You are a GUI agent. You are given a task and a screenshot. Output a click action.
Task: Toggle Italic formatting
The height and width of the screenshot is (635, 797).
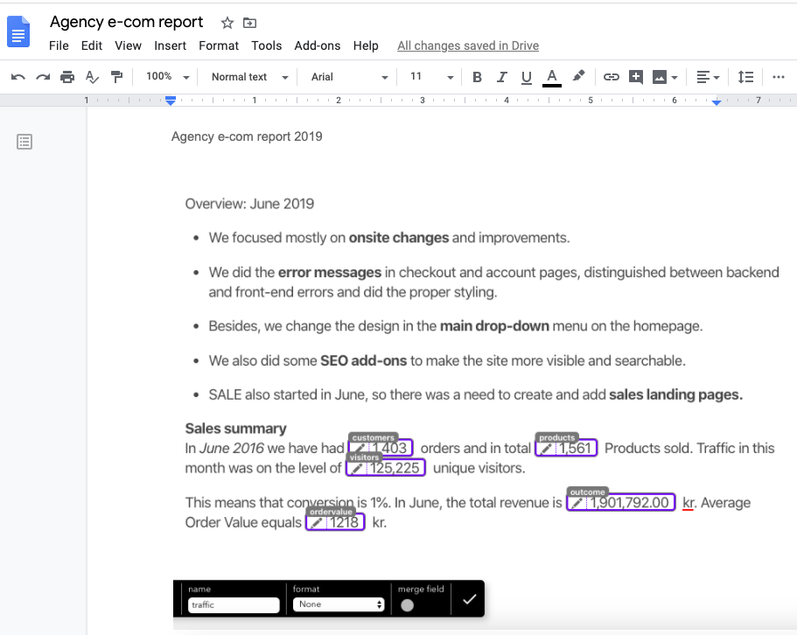point(501,77)
